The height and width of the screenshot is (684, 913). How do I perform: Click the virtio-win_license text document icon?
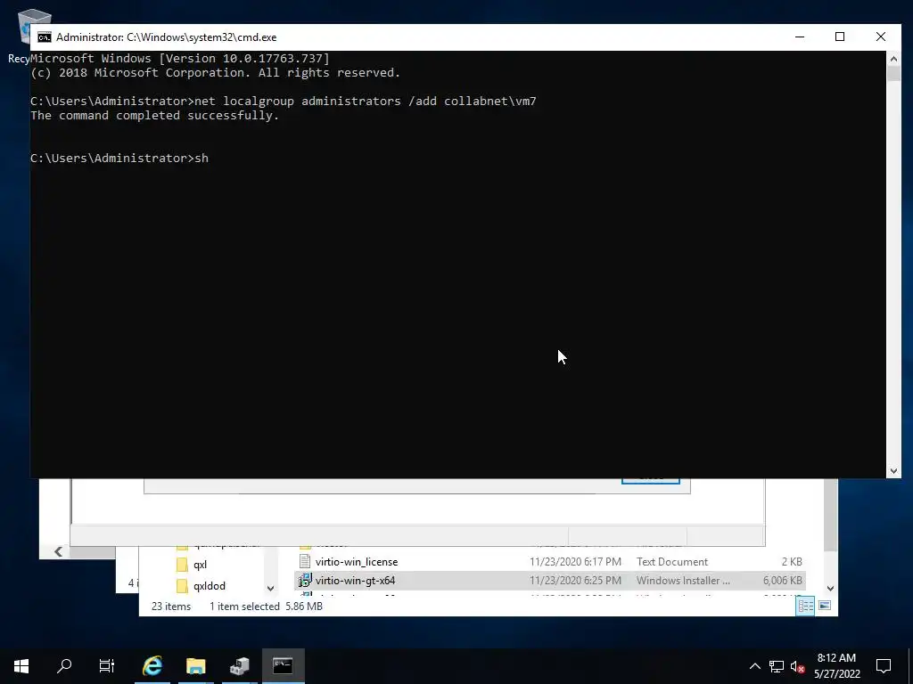[305, 561]
